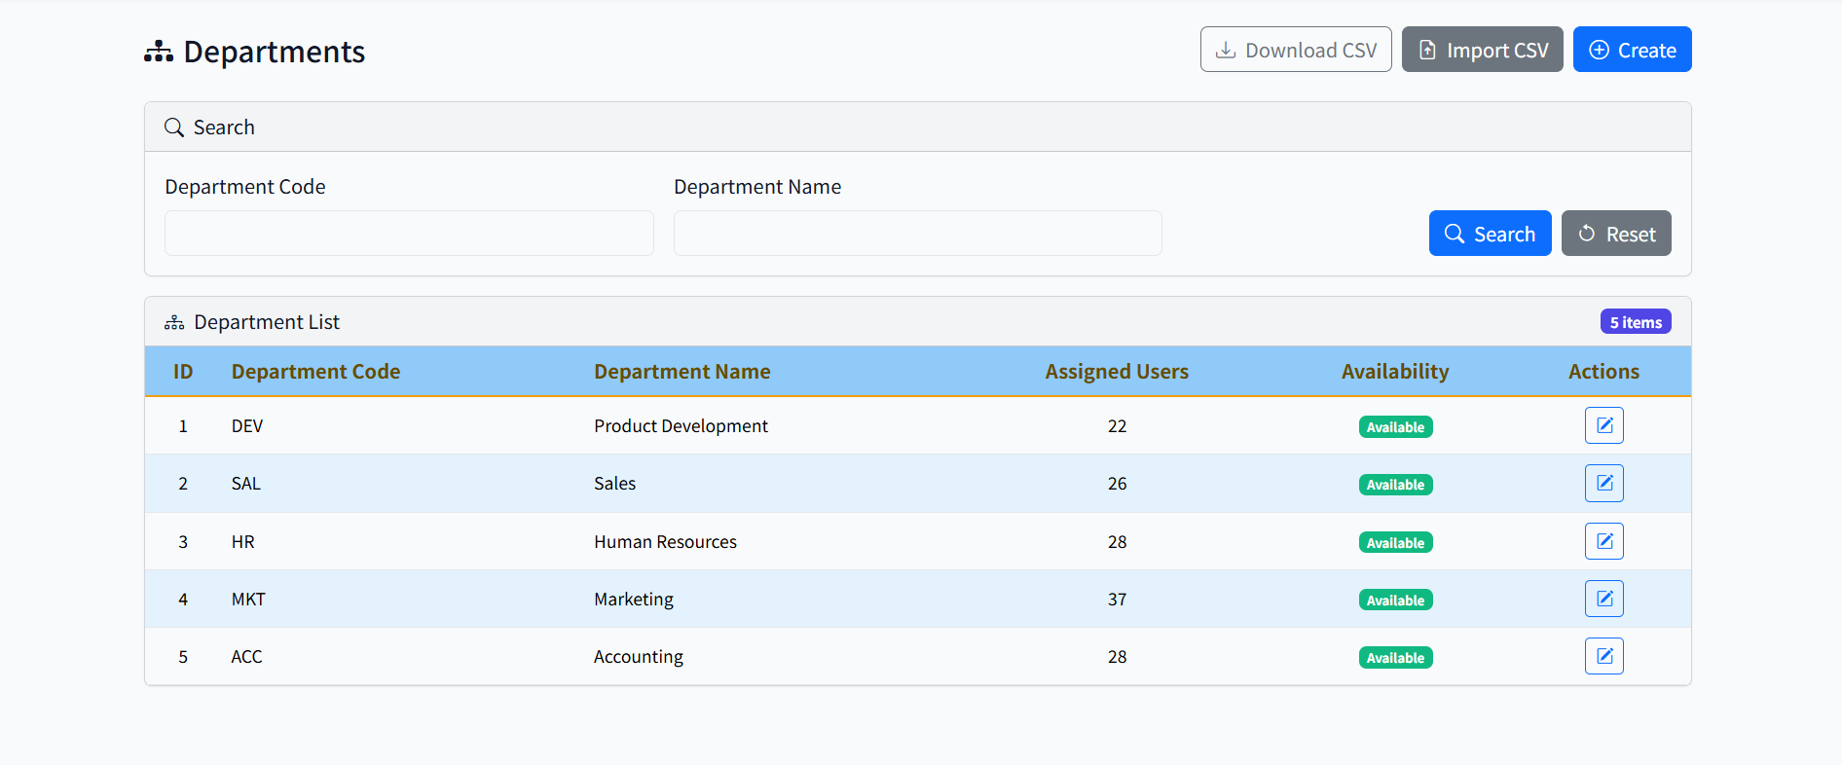Click the assigned users value 37
Viewport: 1842px width, 765px height.
click(x=1117, y=600)
